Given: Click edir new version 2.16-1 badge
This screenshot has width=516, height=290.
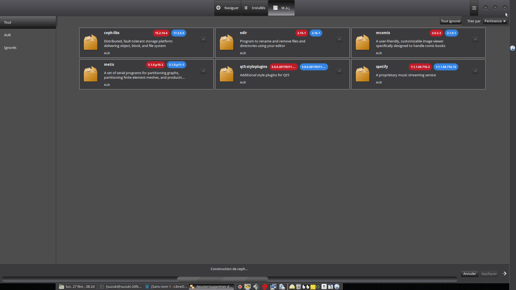Looking at the screenshot, I should (316, 33).
